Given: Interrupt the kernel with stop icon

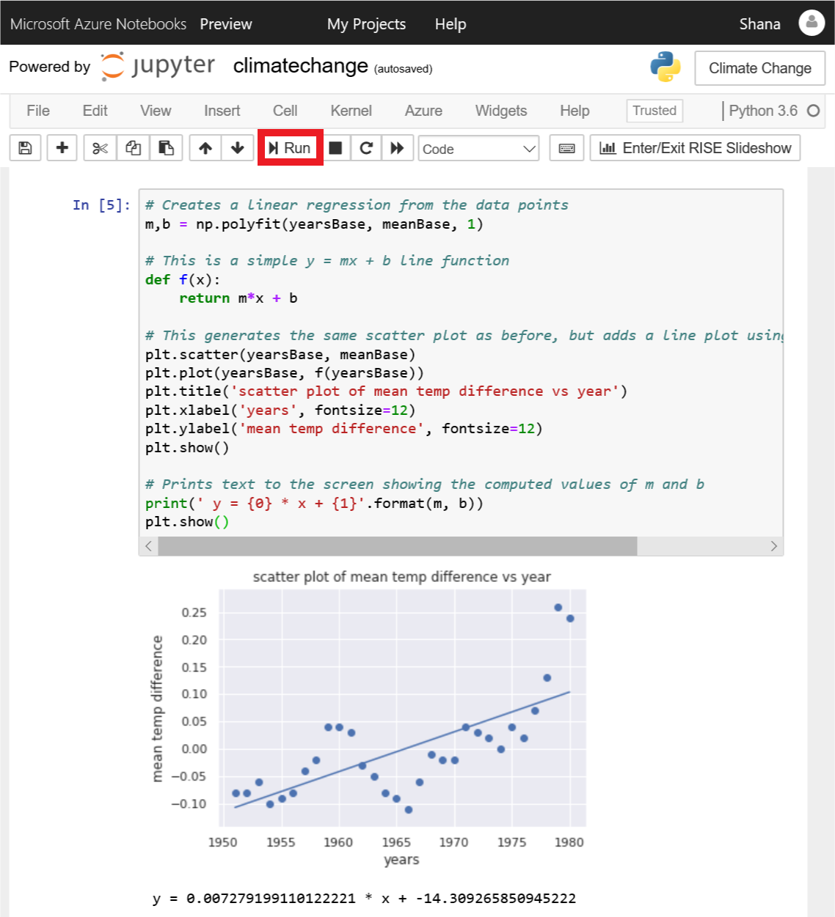Looking at the screenshot, I should tap(335, 148).
